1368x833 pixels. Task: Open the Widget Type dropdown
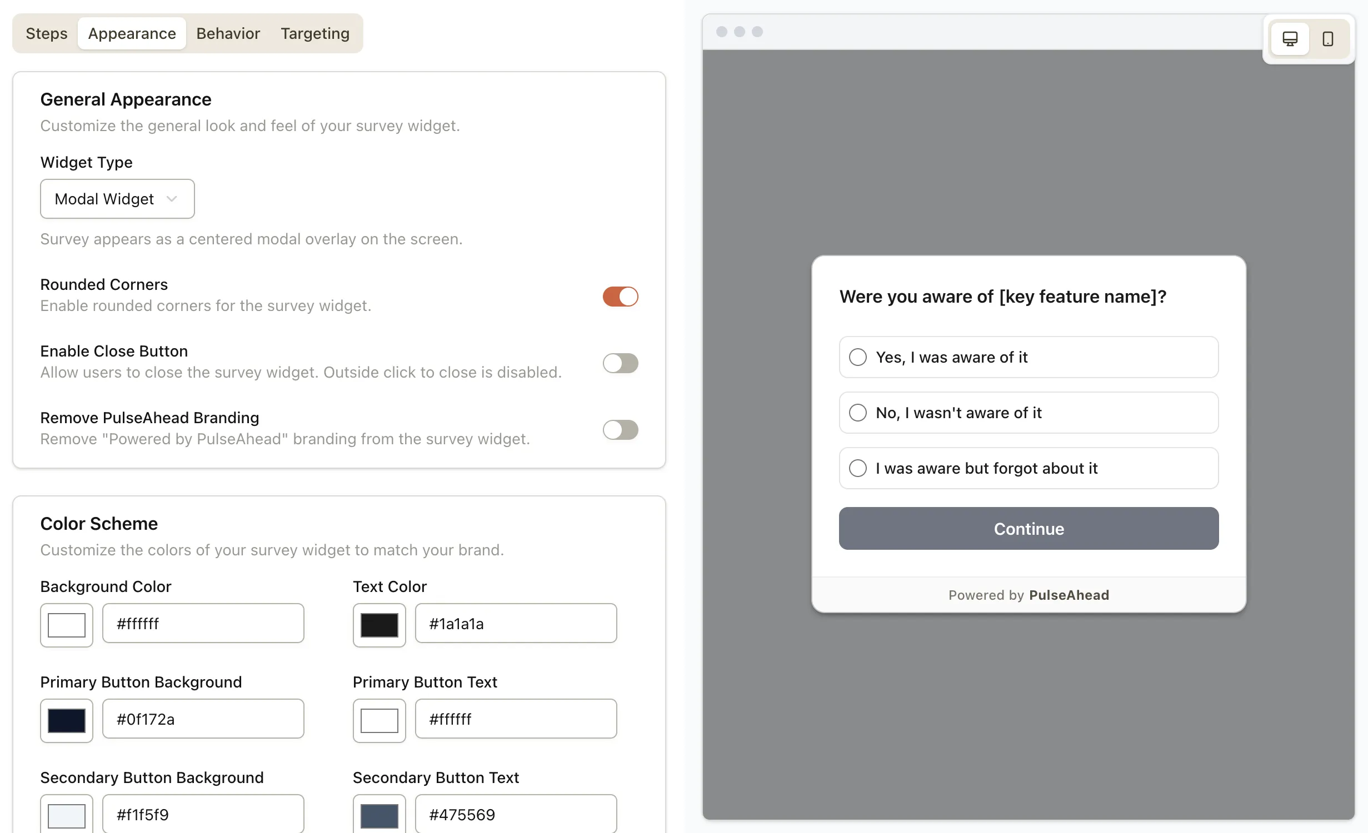point(117,199)
